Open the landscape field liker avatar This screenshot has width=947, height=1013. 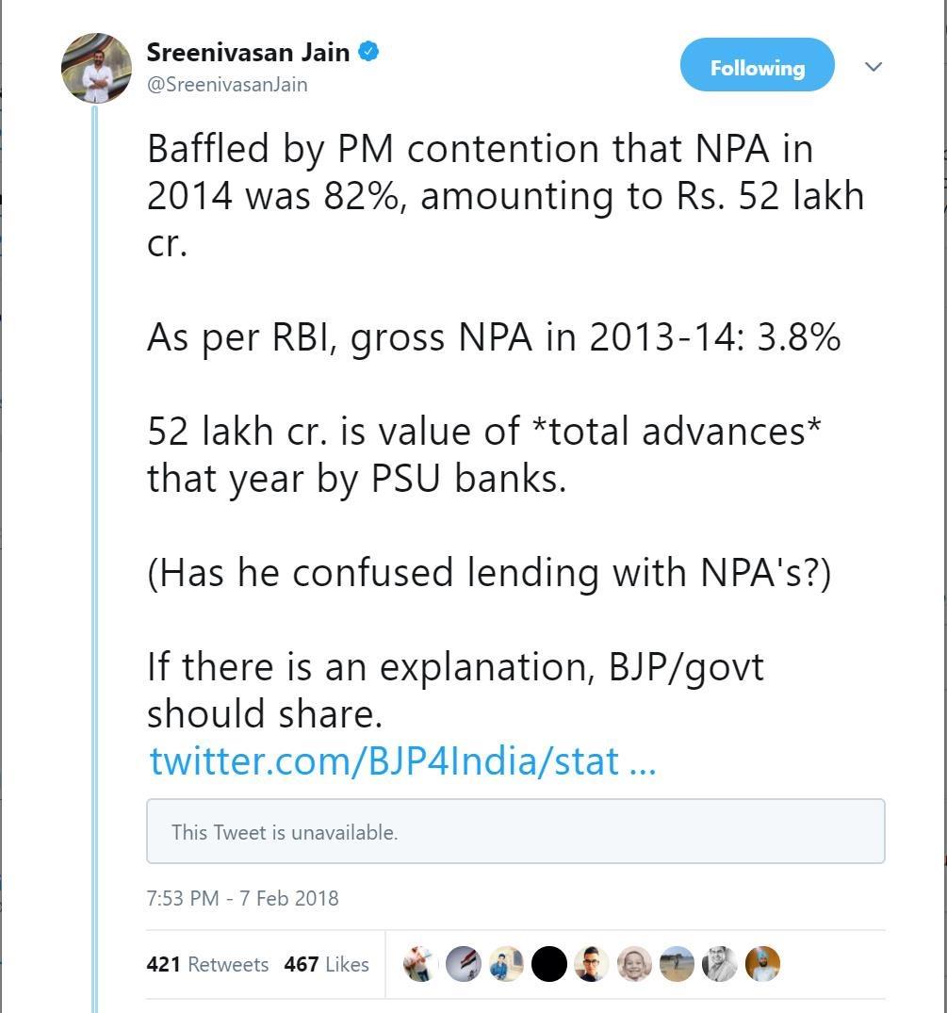click(x=677, y=964)
